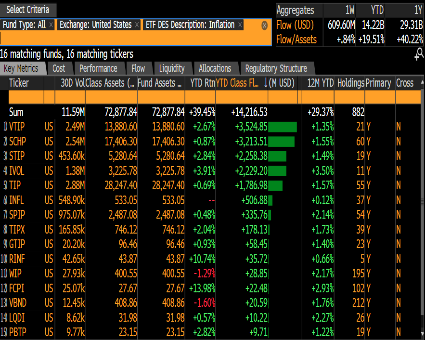Select the TIPX ticker
Viewport: 425px width, 340px height.
17,230
